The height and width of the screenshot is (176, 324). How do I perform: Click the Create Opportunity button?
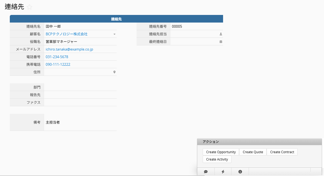click(x=221, y=152)
